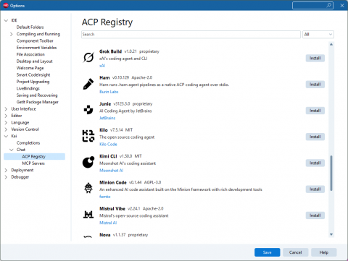
Task: Select Default Folders in options tree
Action: (x=30, y=27)
